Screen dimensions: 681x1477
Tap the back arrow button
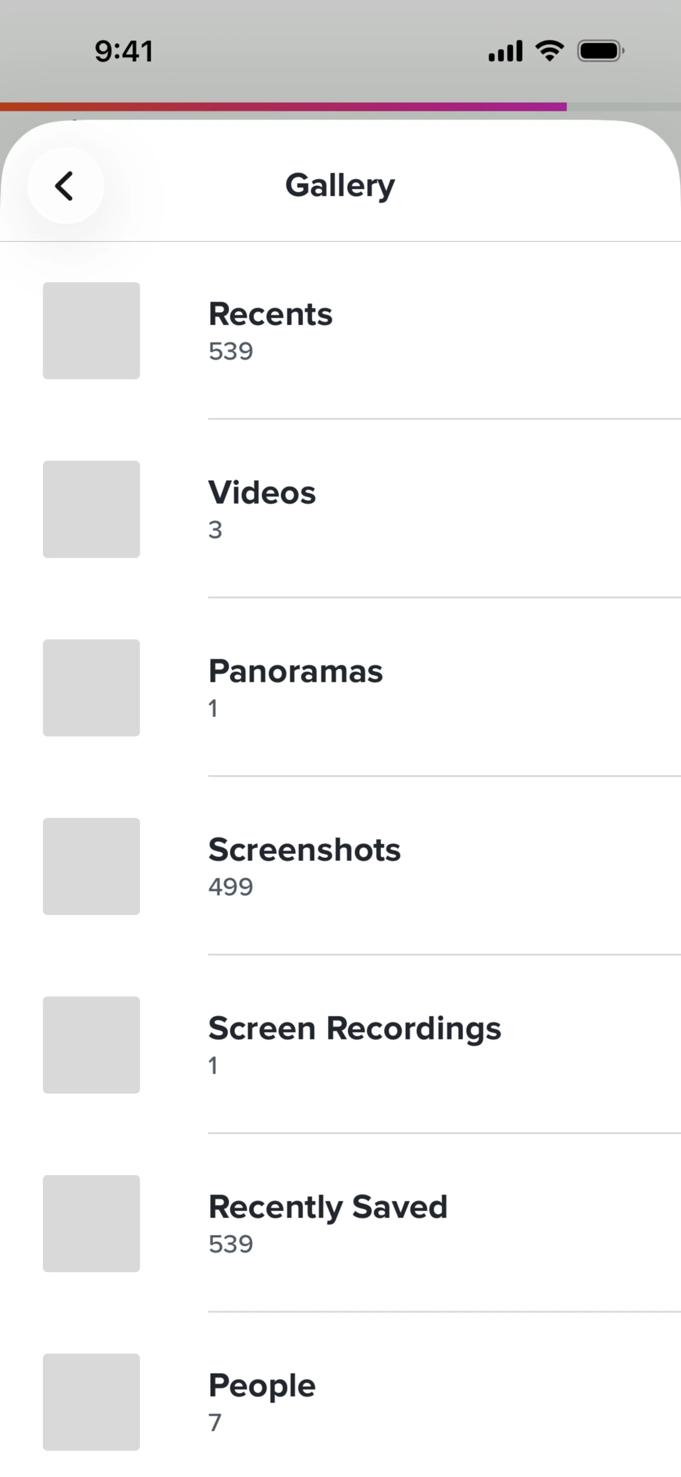pyautogui.click(x=65, y=186)
